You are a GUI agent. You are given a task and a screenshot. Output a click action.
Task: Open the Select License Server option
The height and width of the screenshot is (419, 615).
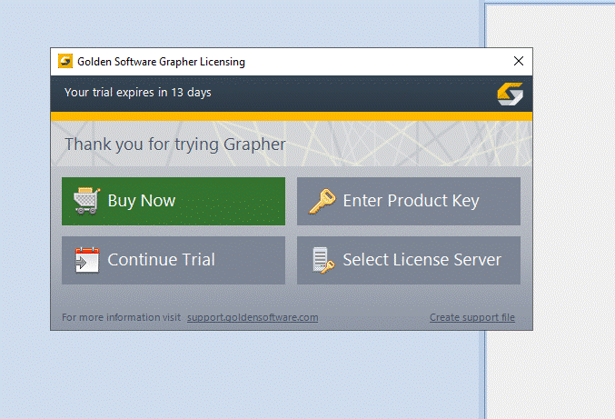pos(422,260)
